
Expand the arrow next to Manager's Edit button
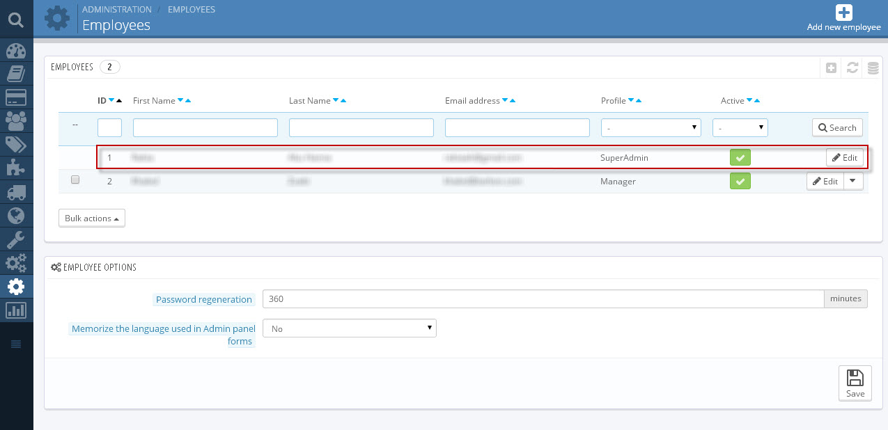(x=854, y=182)
